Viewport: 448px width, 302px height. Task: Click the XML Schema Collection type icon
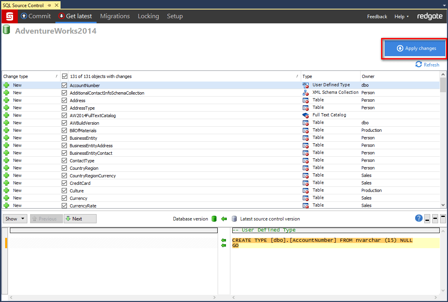[306, 93]
